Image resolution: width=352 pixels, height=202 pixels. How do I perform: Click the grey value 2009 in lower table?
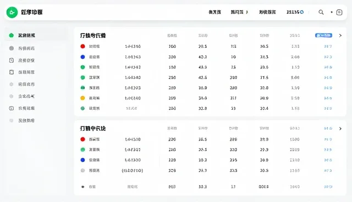click(x=295, y=150)
